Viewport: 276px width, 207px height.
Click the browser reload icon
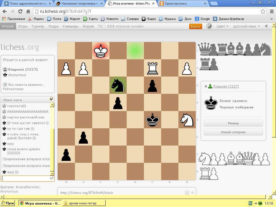click(x=20, y=12)
